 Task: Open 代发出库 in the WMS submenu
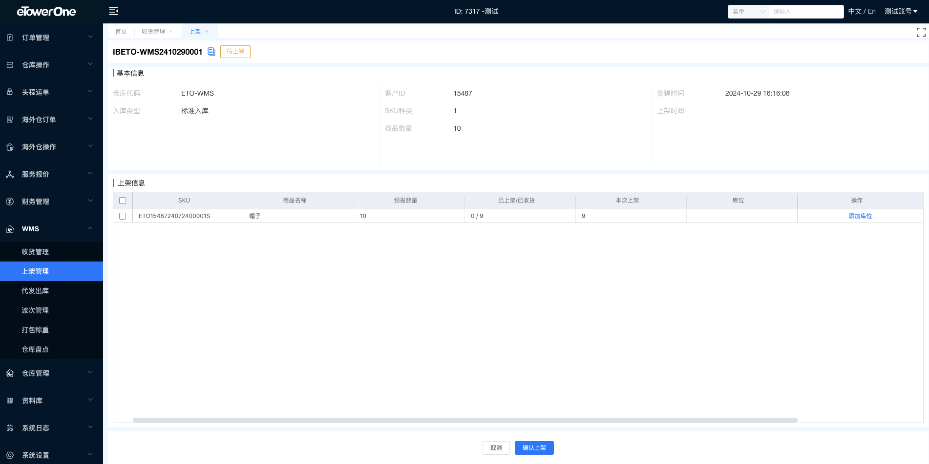35,291
